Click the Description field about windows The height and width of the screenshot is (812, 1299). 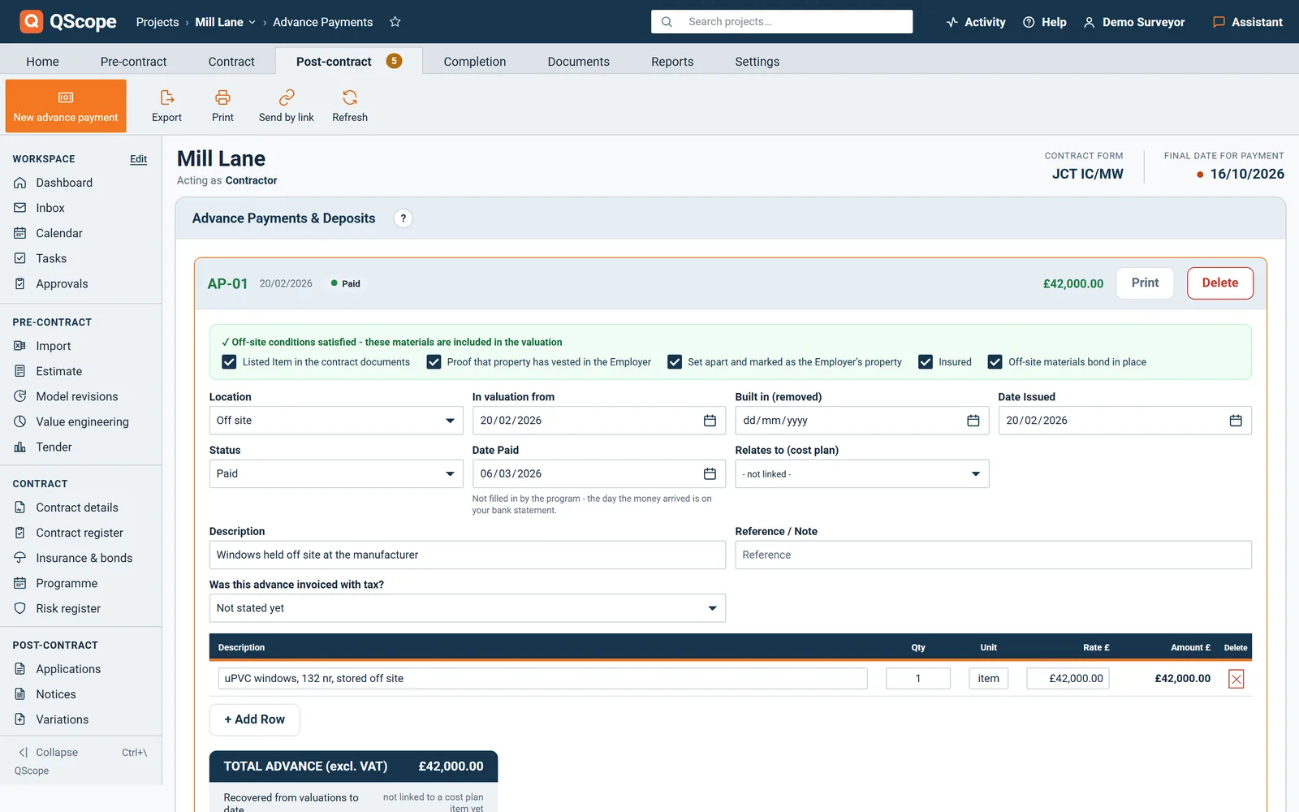467,555
